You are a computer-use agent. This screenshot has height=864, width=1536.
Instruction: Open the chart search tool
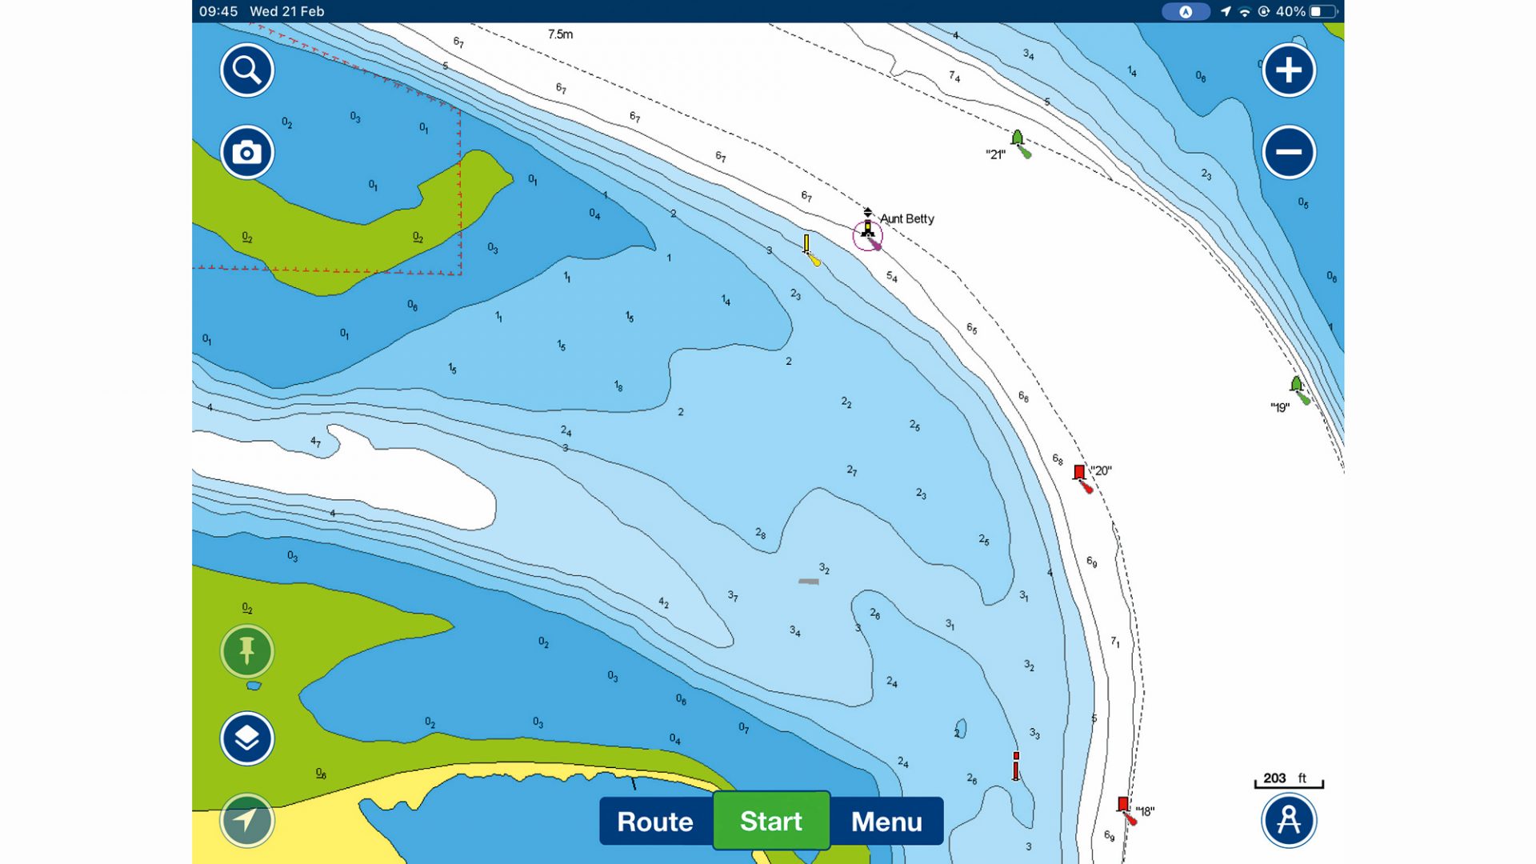pyautogui.click(x=246, y=70)
